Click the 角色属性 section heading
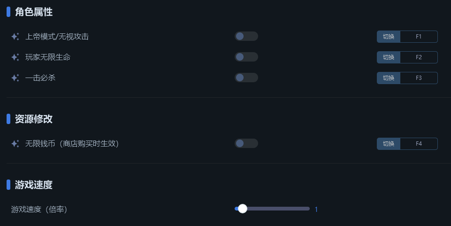Image resolution: width=451 pixels, height=226 pixels. tap(34, 12)
